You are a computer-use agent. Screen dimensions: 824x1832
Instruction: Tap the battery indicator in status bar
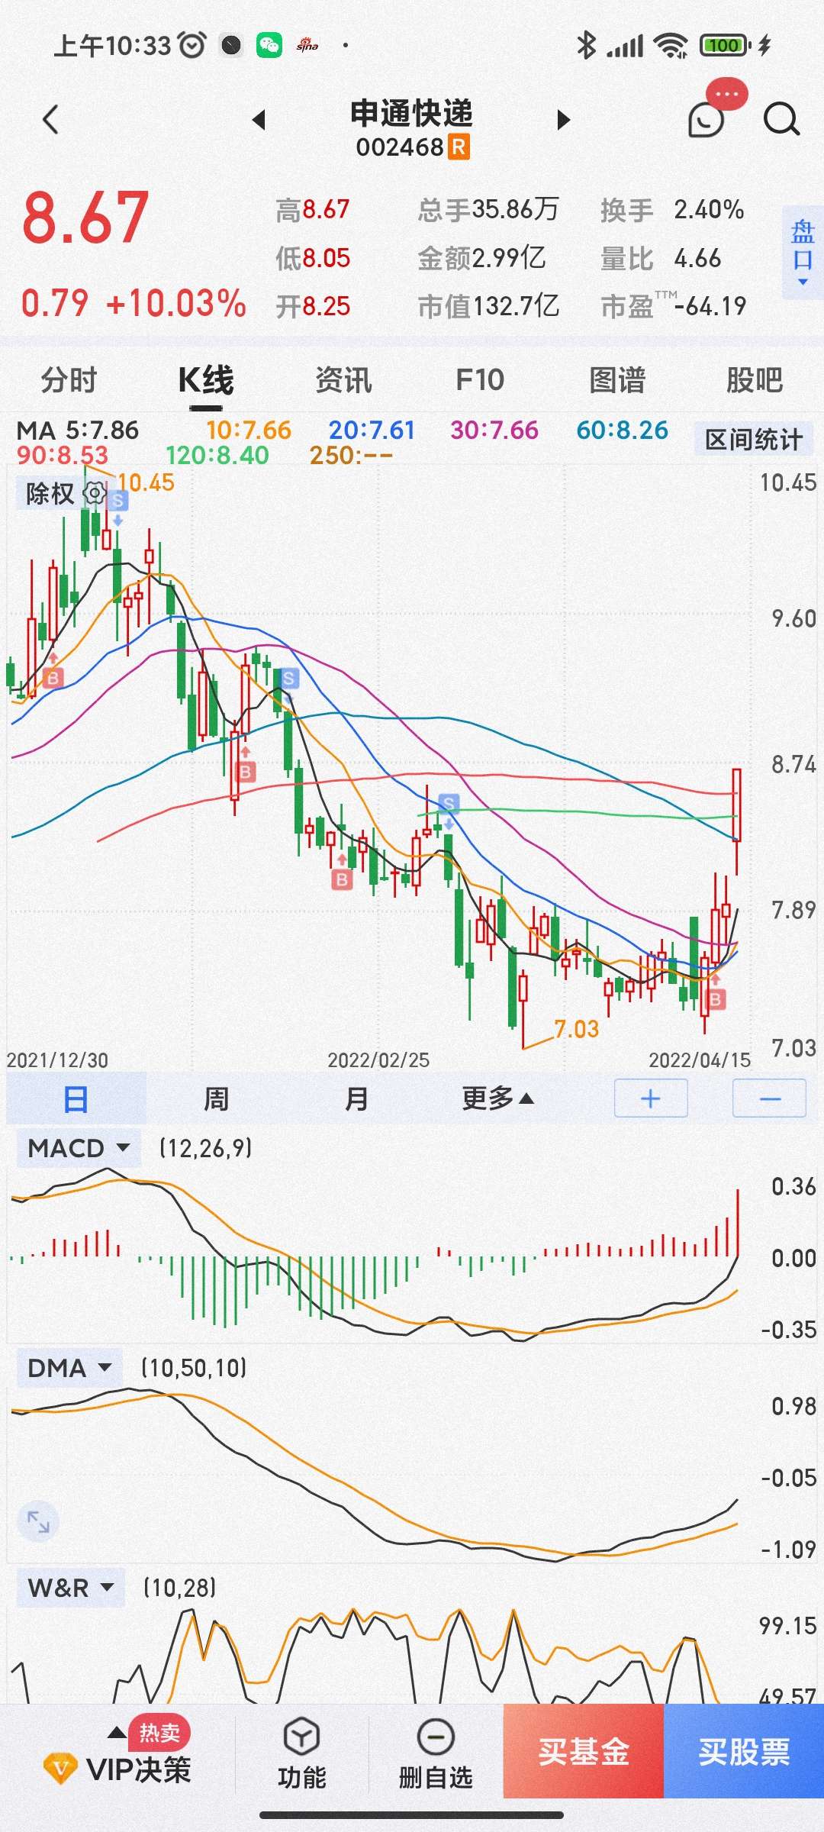pos(725,46)
